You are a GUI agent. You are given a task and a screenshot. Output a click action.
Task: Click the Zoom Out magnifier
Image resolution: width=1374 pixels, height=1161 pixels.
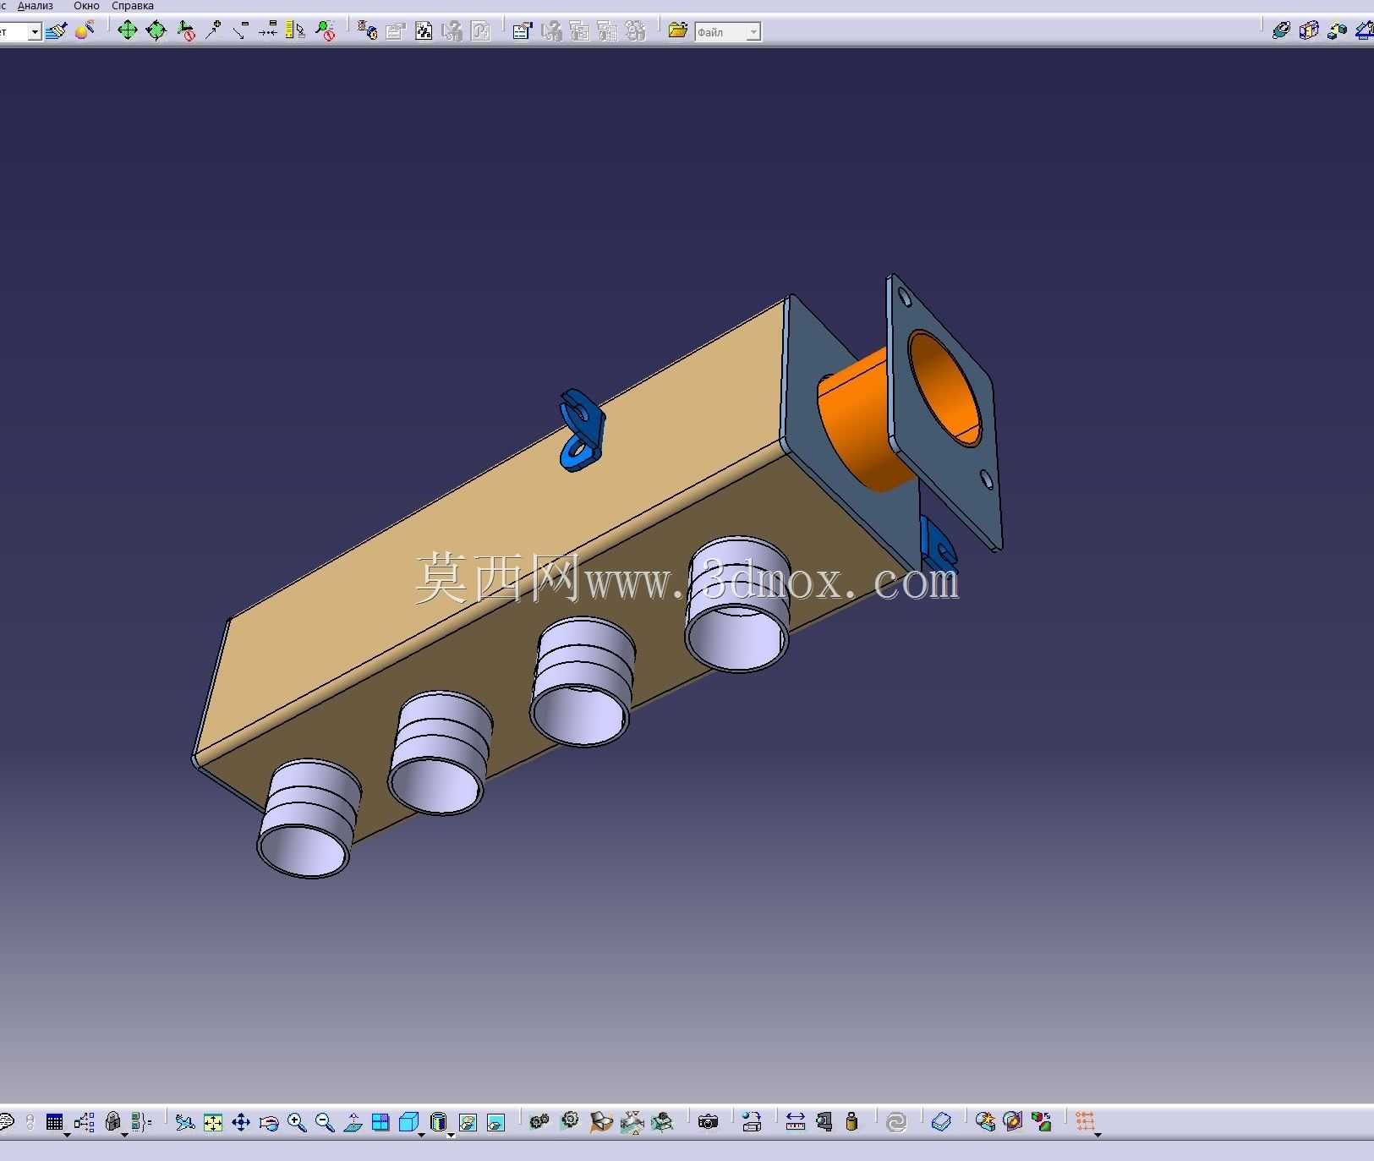(x=325, y=1122)
